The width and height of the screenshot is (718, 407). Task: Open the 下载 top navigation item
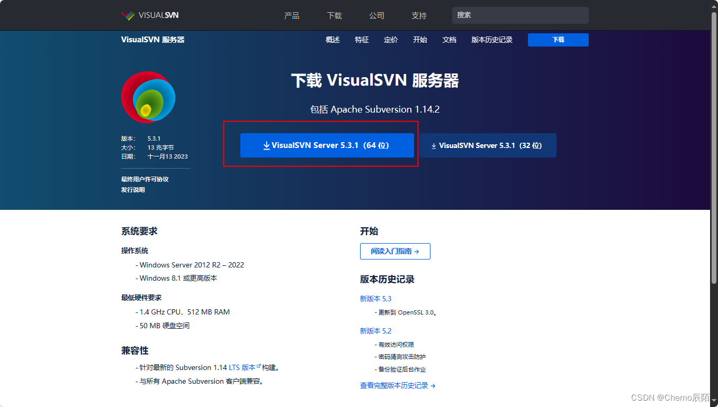(334, 15)
